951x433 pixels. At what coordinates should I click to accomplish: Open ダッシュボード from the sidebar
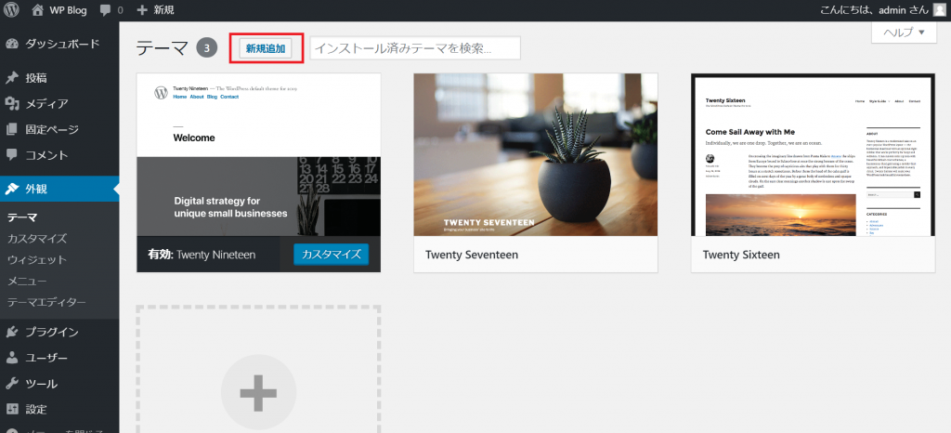(x=61, y=44)
